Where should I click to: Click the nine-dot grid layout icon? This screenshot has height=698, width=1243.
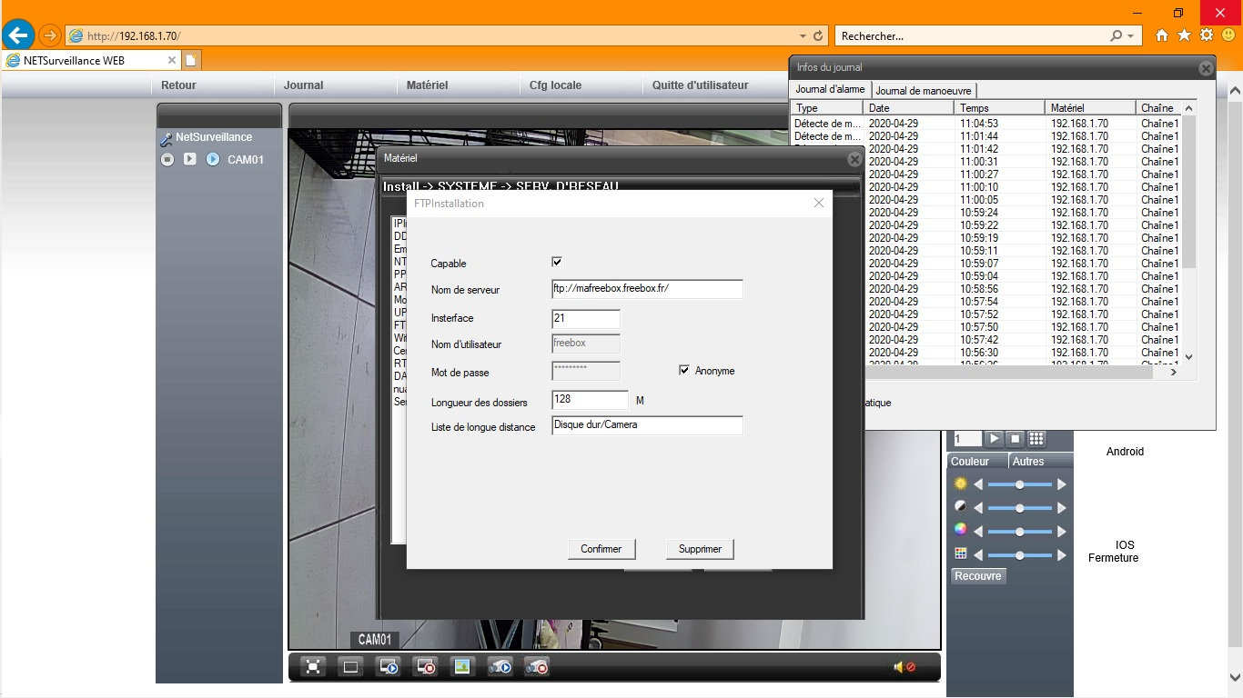[x=1036, y=439]
